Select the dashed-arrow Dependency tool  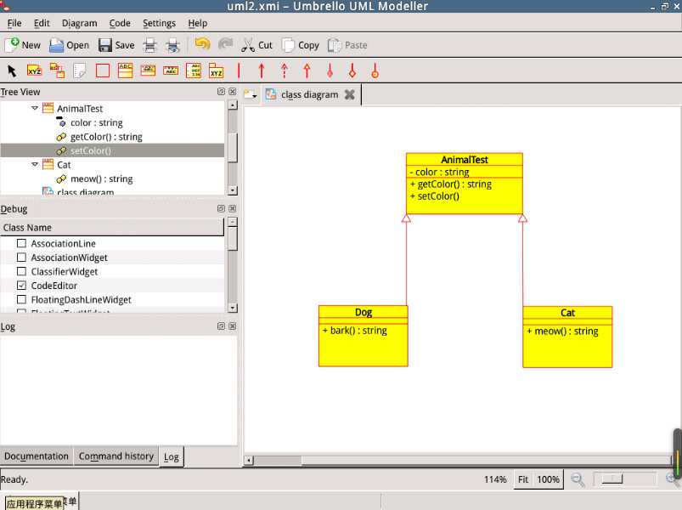[x=284, y=71]
